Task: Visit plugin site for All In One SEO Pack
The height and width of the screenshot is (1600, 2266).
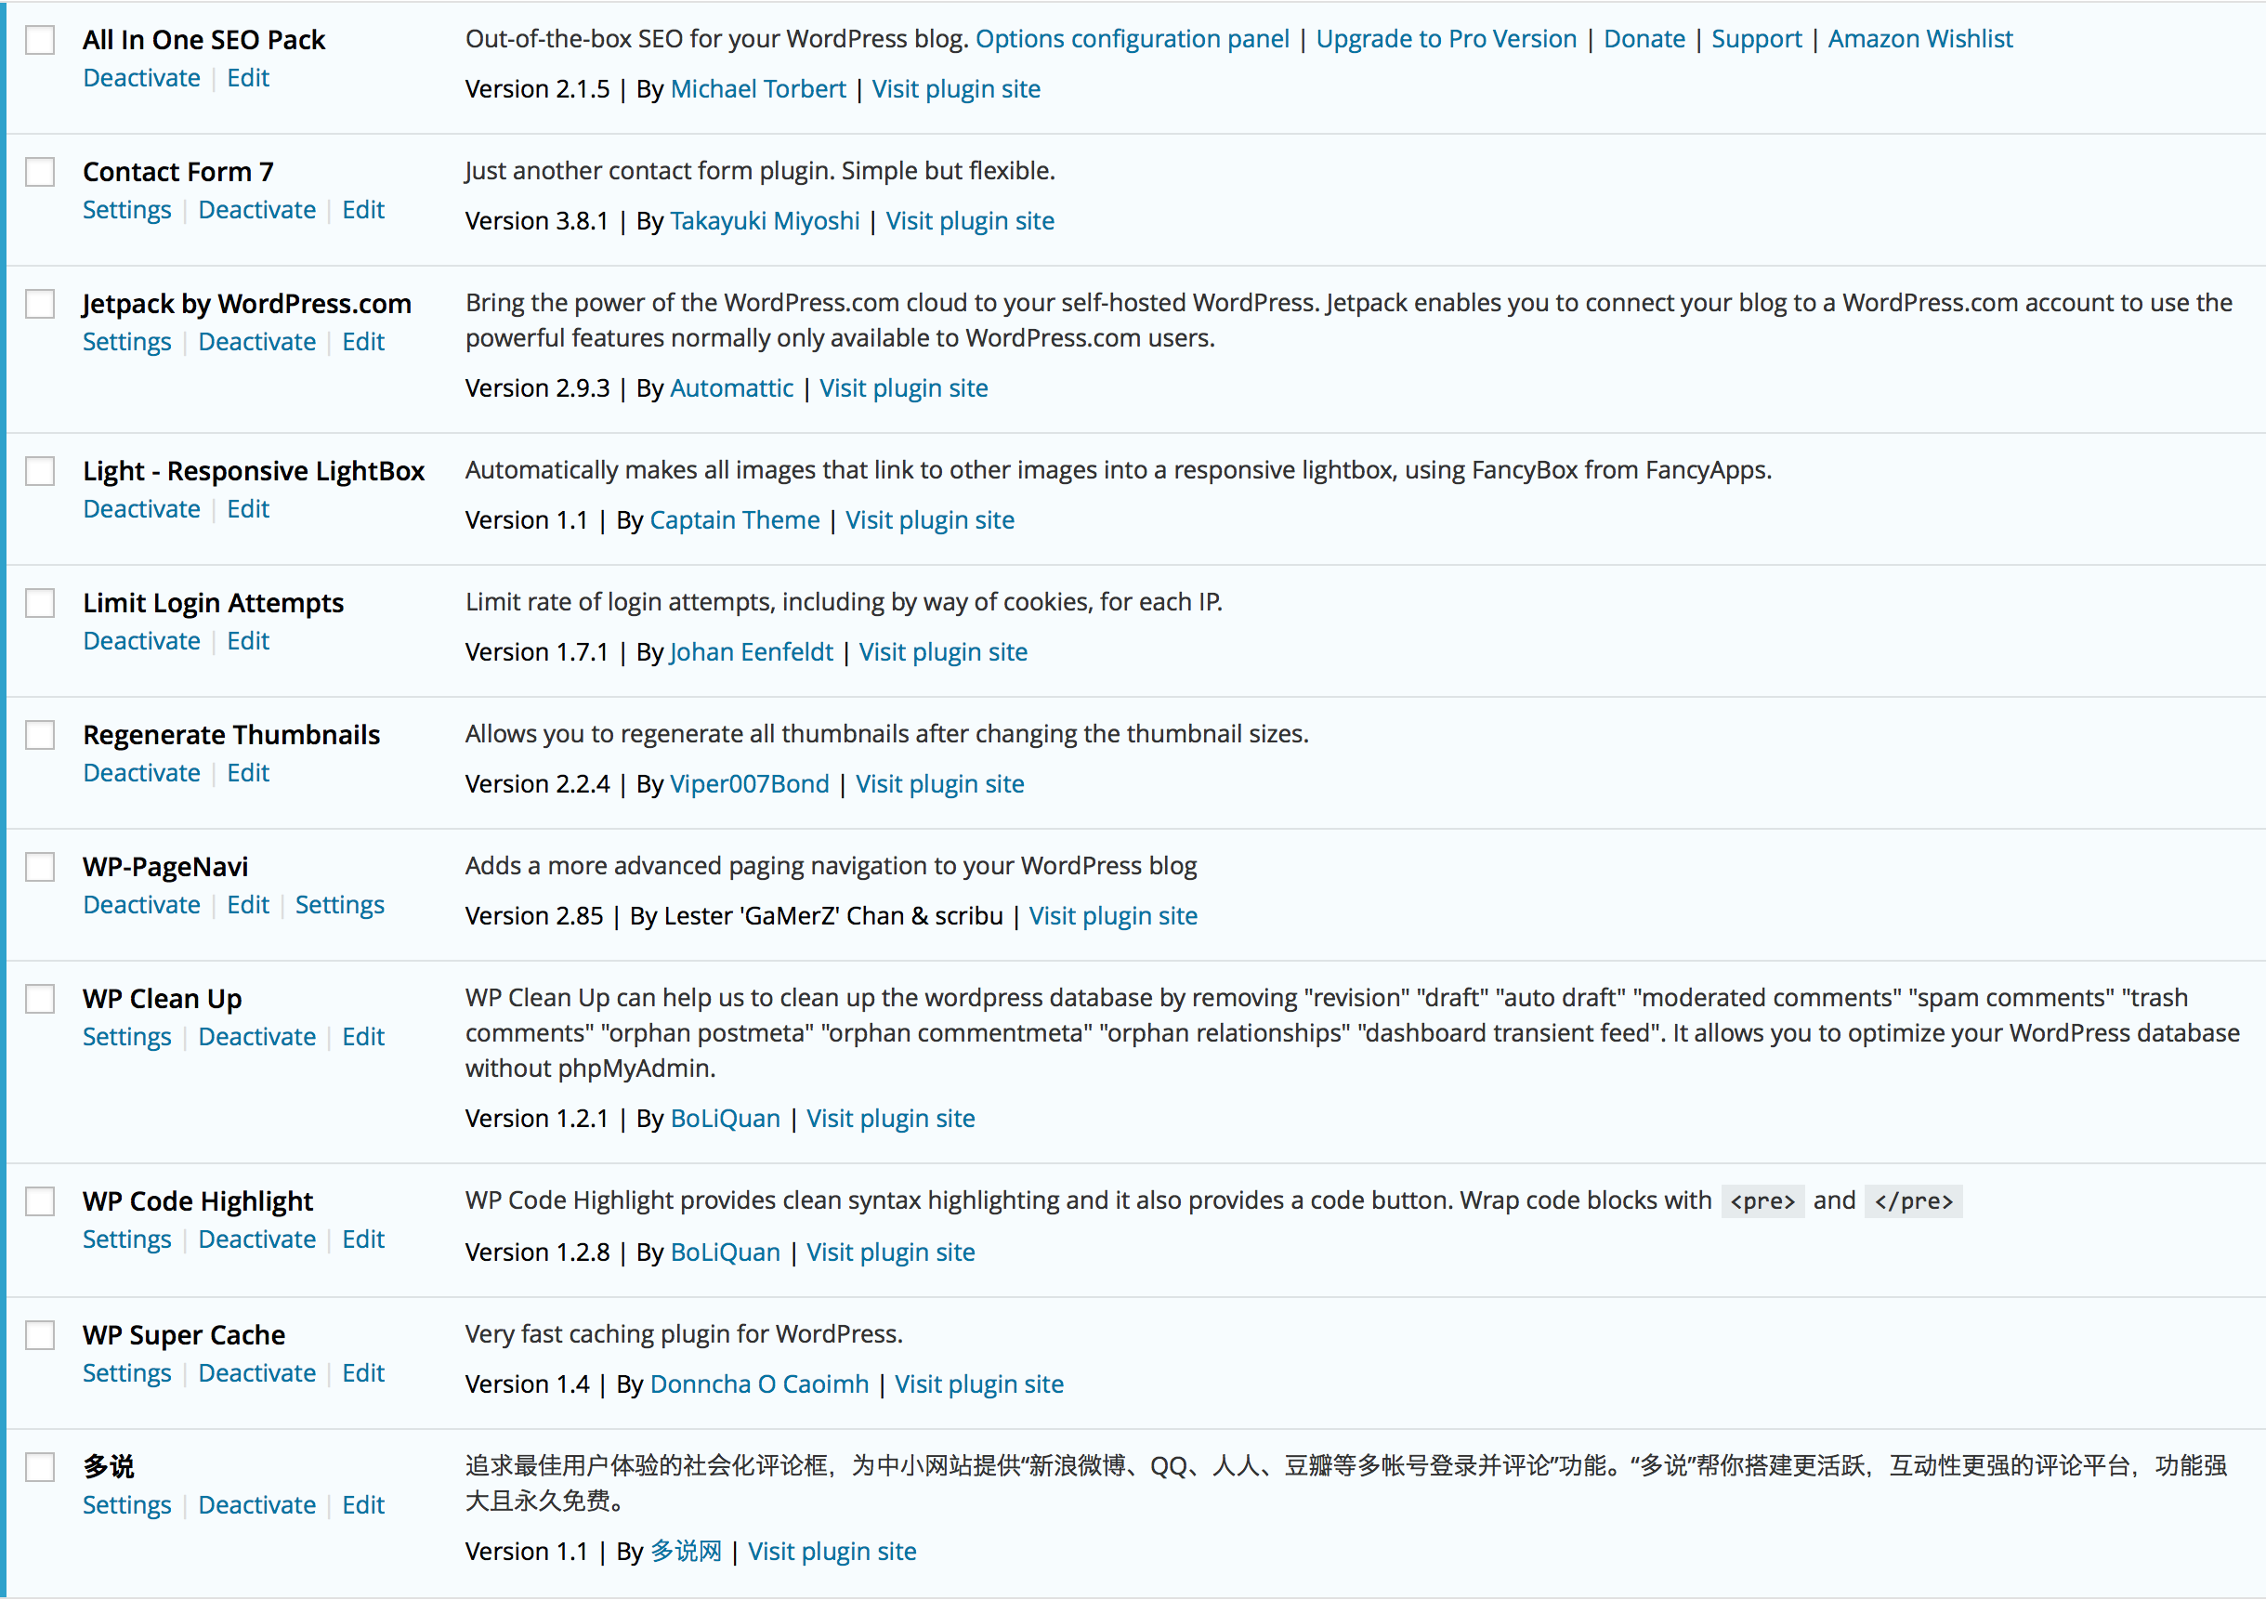Action: [x=955, y=89]
